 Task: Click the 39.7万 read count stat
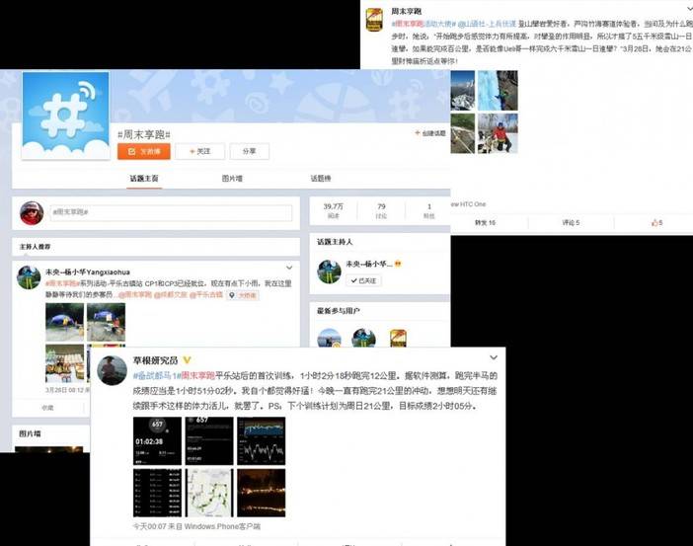point(334,210)
